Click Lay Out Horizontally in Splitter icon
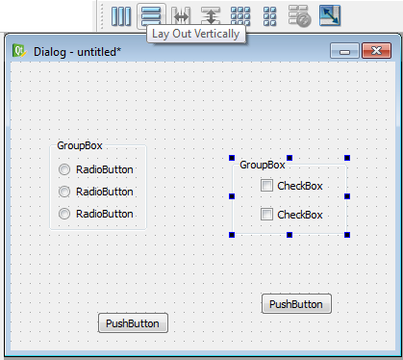403x360 pixels. coord(181,16)
